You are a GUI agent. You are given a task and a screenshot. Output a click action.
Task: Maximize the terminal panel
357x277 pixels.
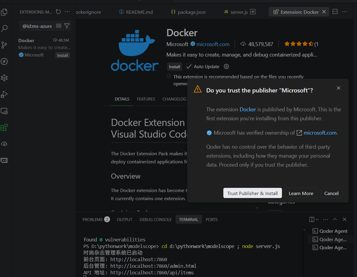pyautogui.click(x=335, y=219)
